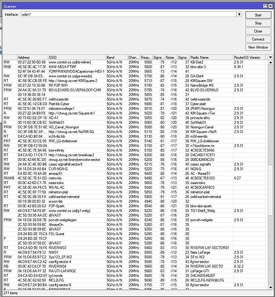The width and height of the screenshot is (275, 297).
Task: Click the Connect button
Action: (258, 39)
